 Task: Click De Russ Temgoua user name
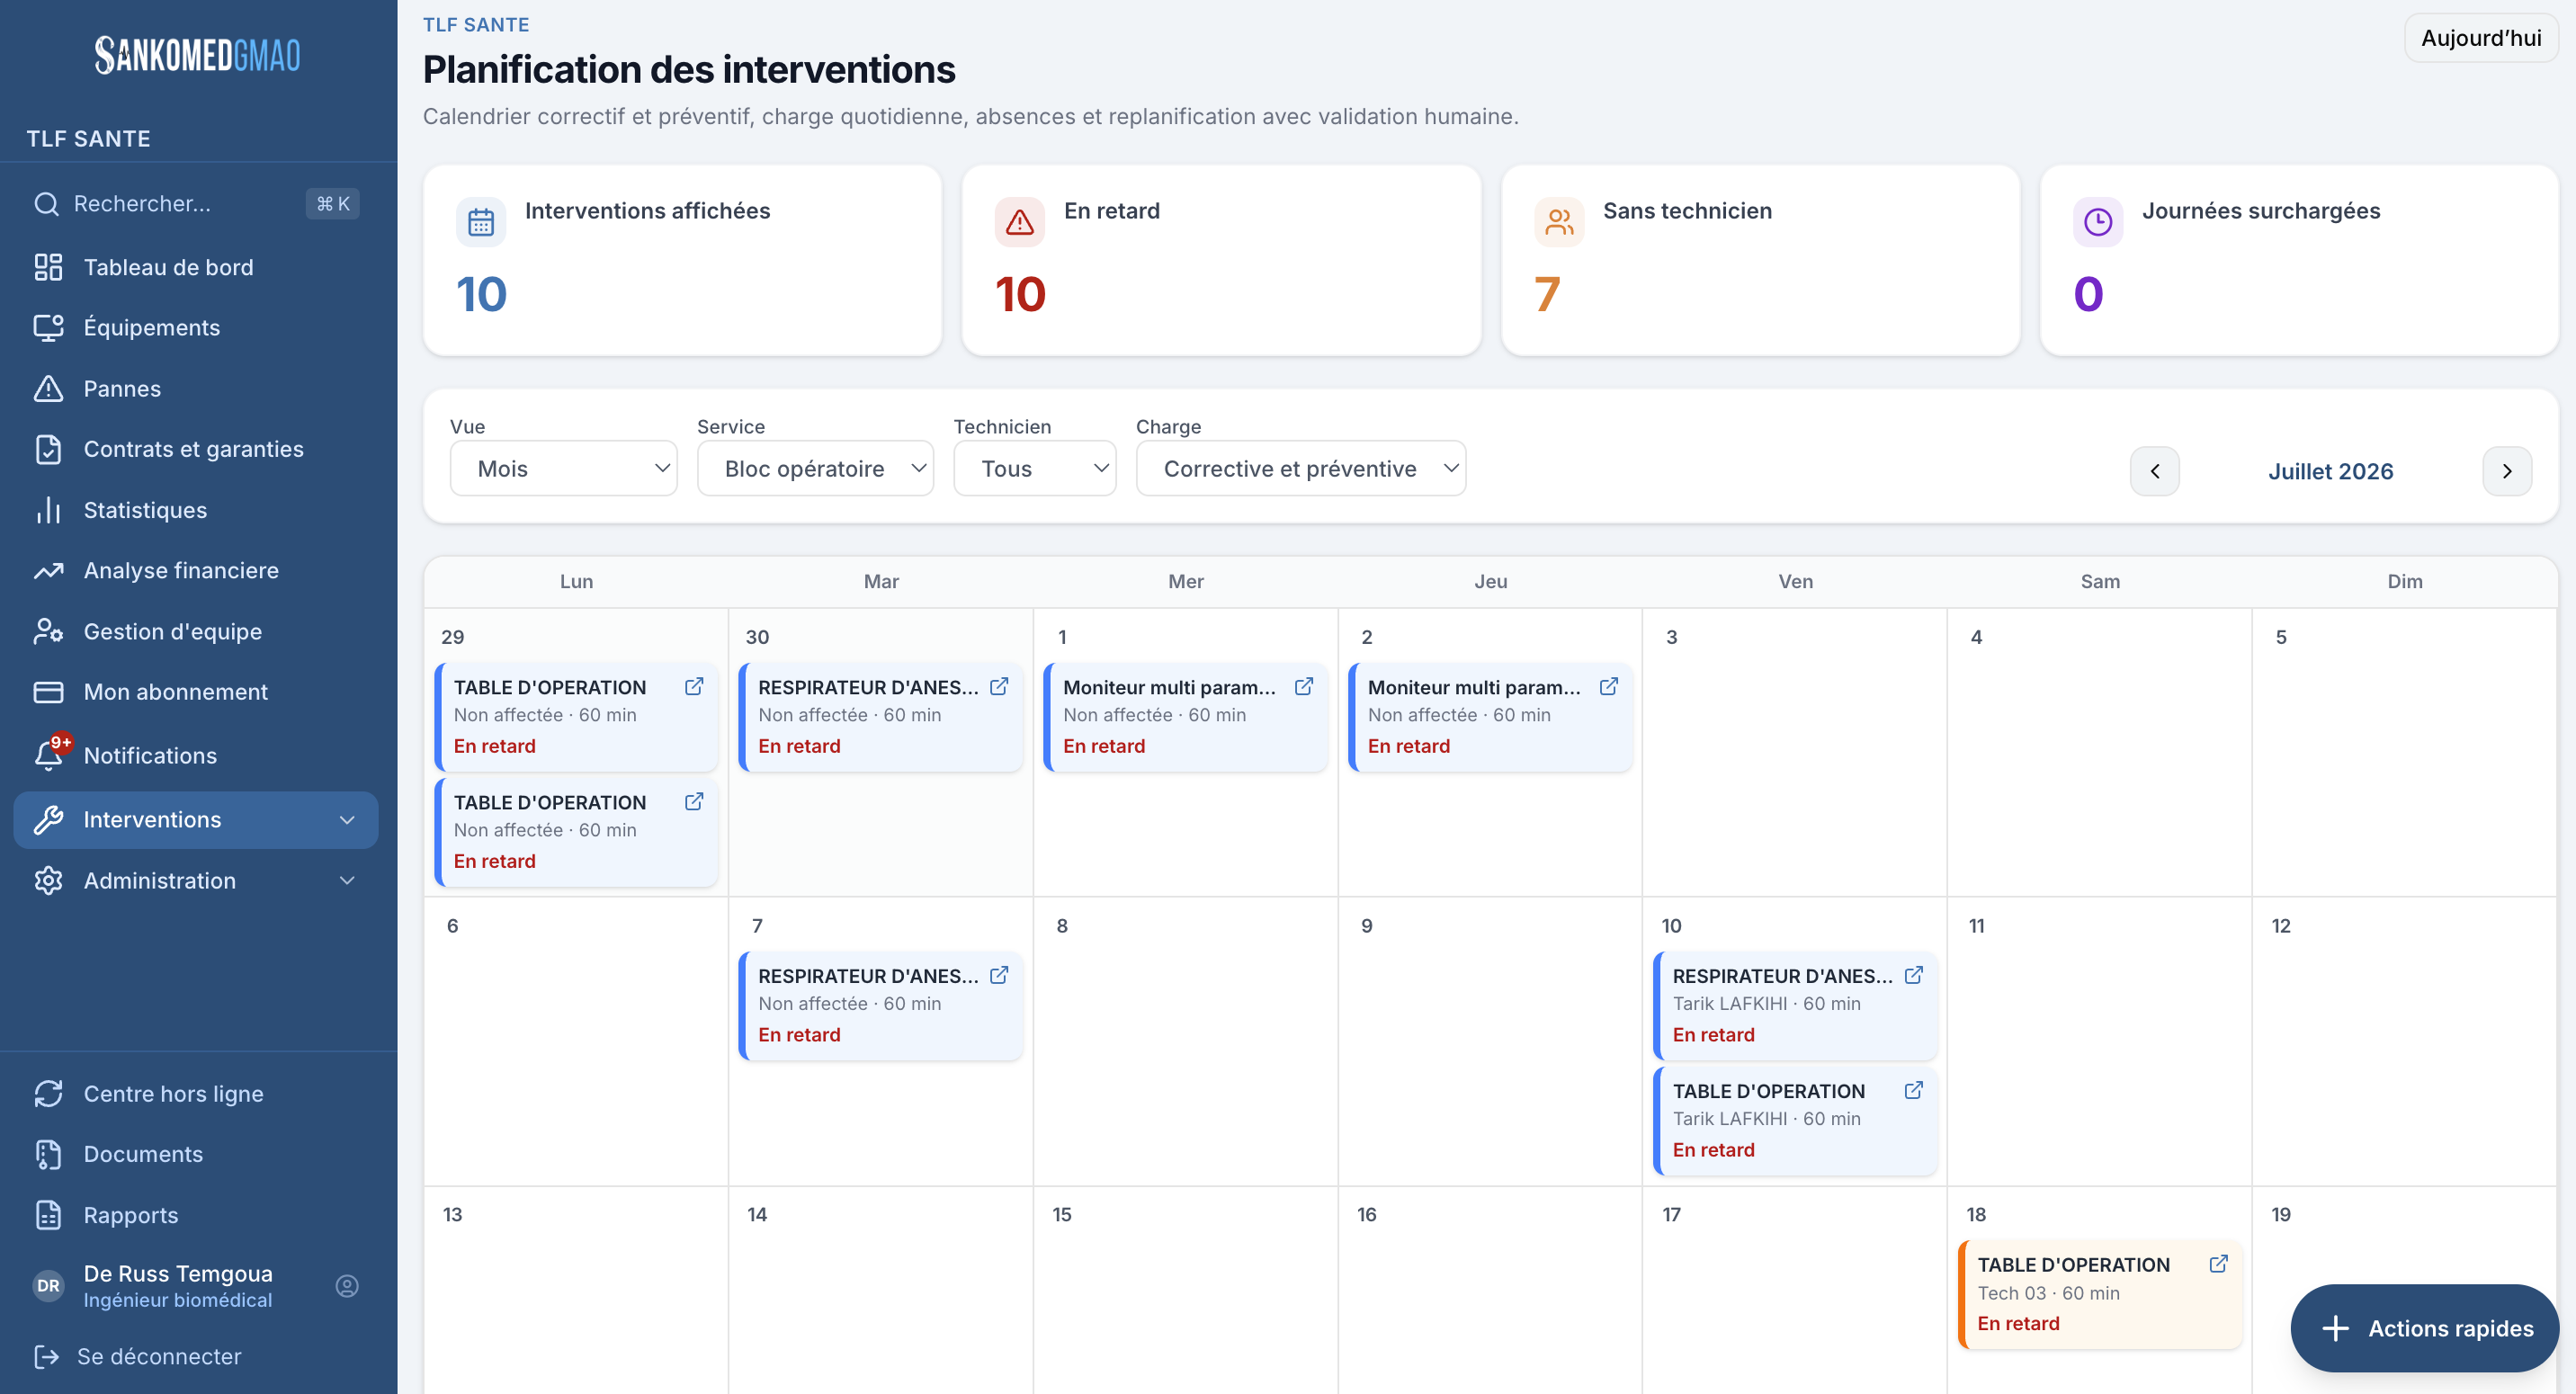coord(178,1273)
